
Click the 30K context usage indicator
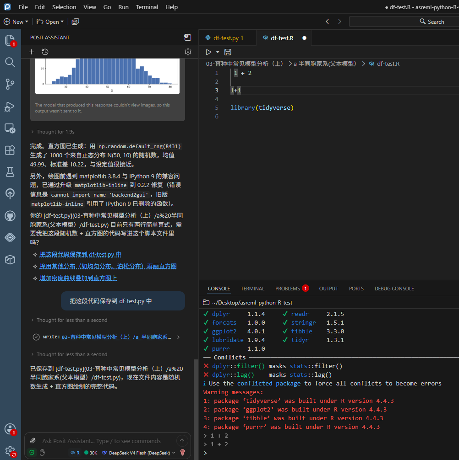[x=91, y=453]
